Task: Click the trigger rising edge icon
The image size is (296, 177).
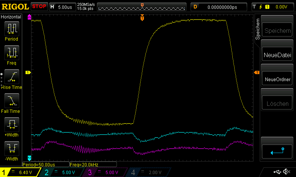Action: pos(261,7)
